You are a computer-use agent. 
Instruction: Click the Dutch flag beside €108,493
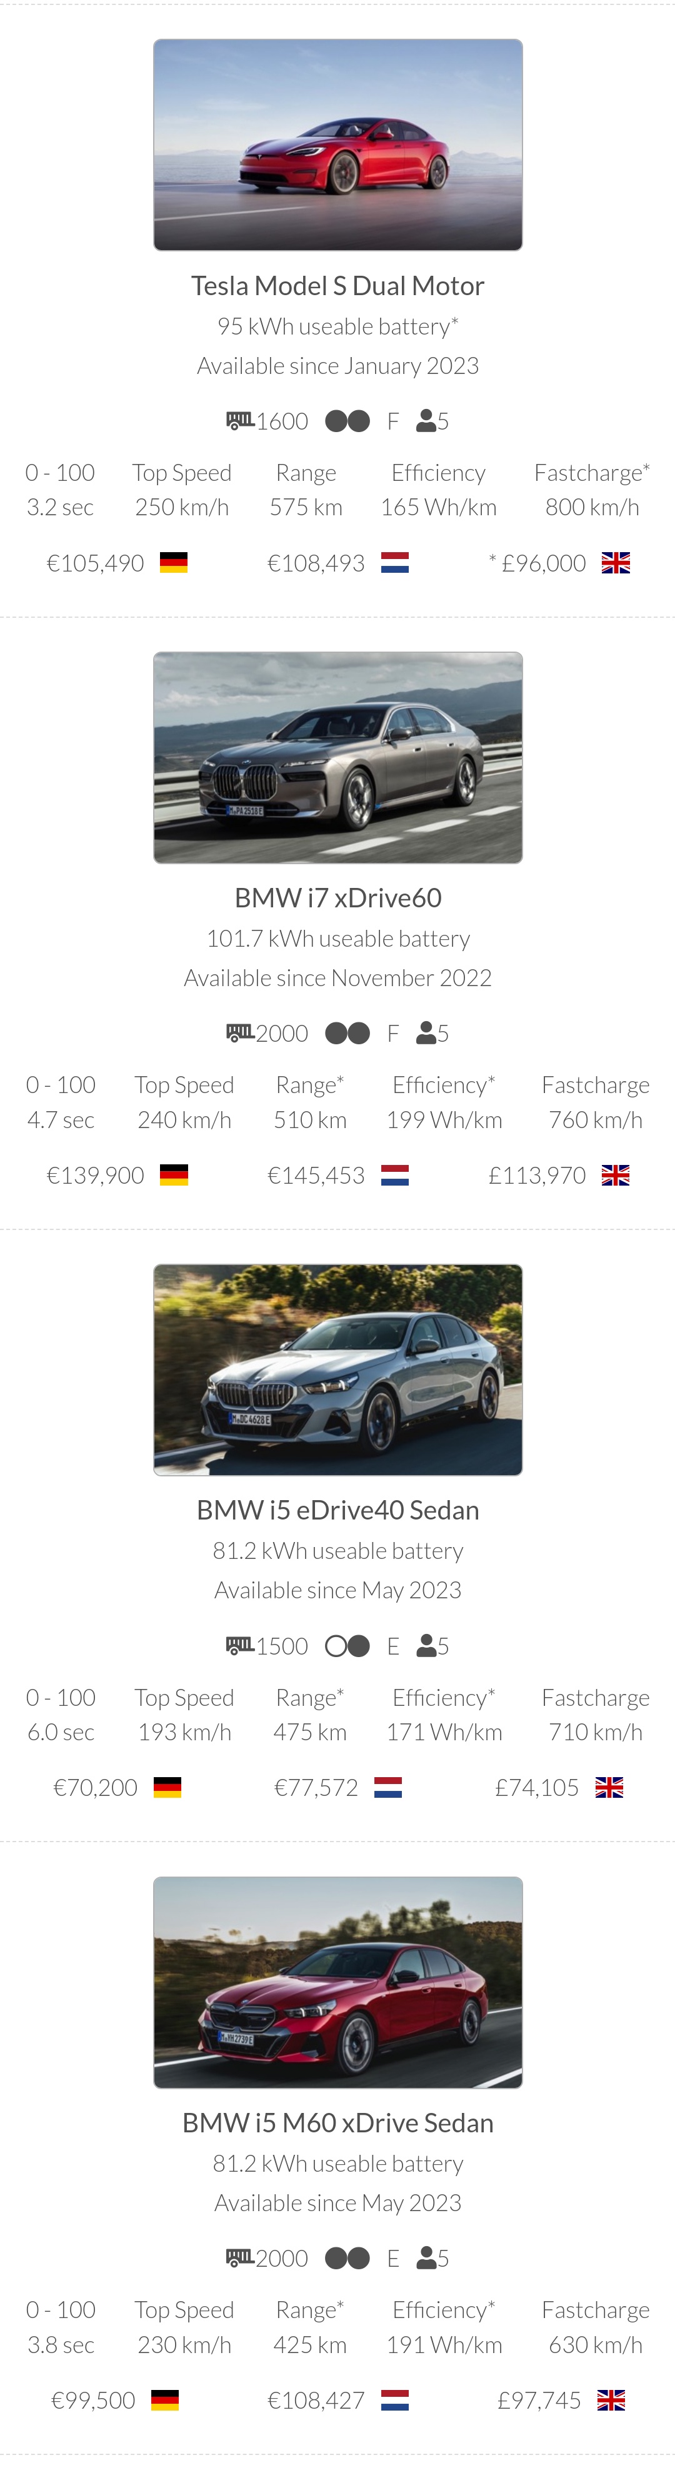(x=395, y=563)
